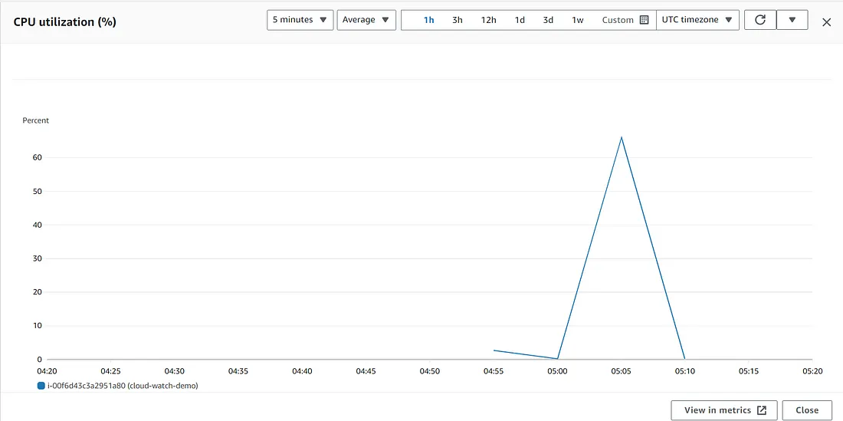Select the 12h time range

pos(488,20)
